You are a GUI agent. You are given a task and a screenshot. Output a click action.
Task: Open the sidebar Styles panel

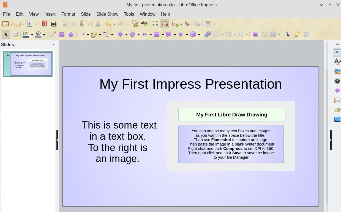[x=337, y=62]
